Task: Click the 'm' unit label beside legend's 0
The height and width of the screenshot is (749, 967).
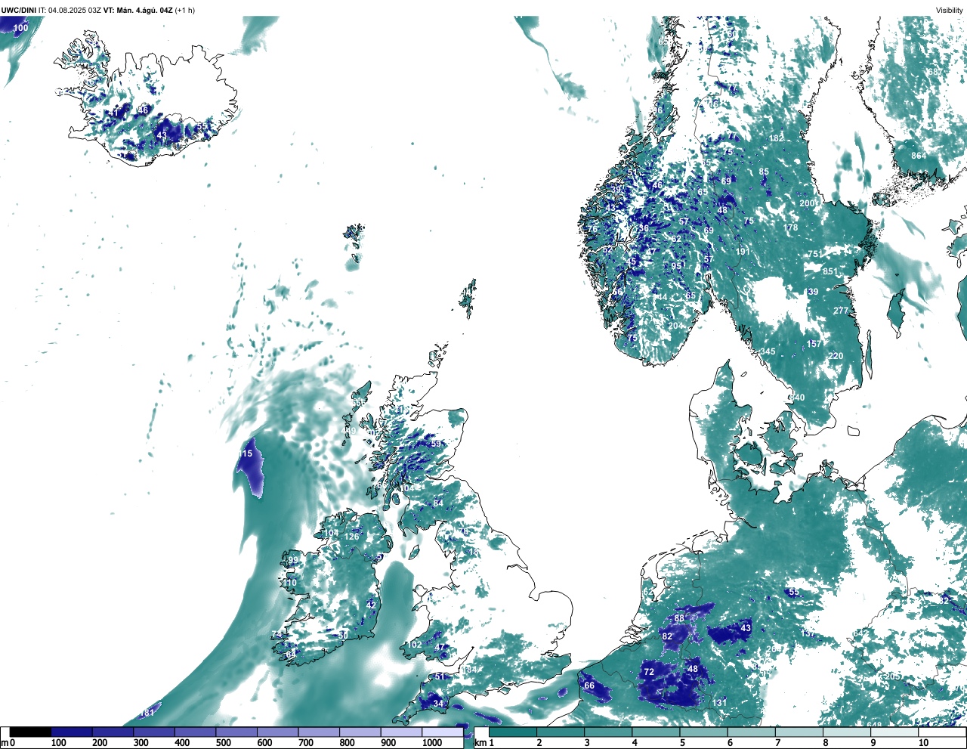Action: point(5,743)
